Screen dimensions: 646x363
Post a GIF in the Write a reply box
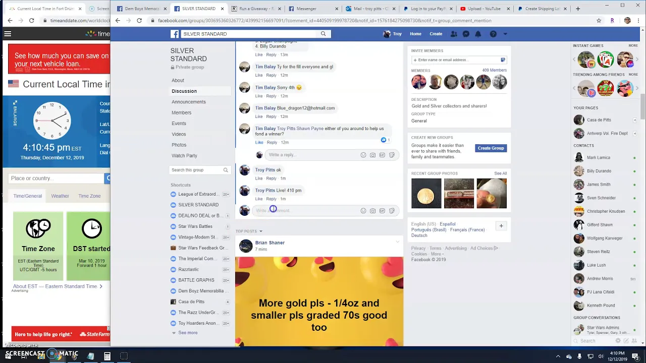click(382, 155)
